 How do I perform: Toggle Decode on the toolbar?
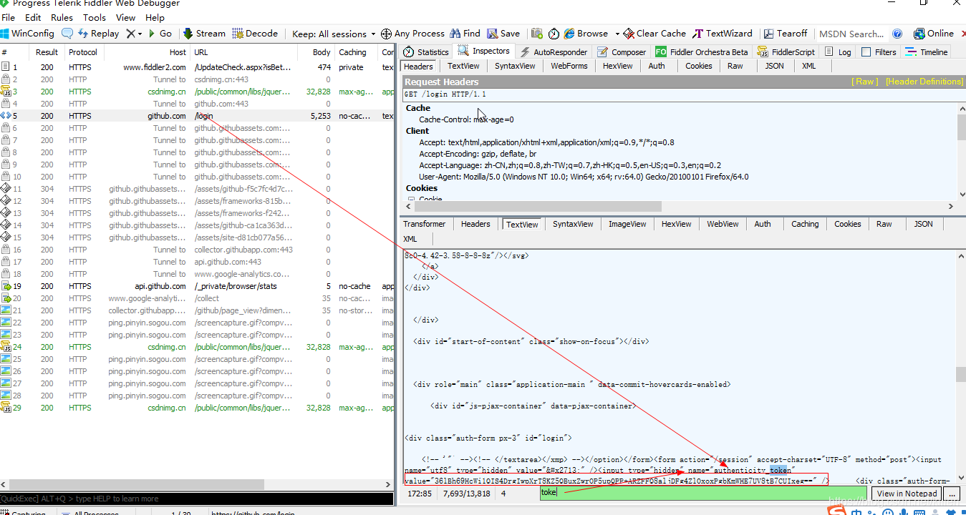[x=254, y=34]
